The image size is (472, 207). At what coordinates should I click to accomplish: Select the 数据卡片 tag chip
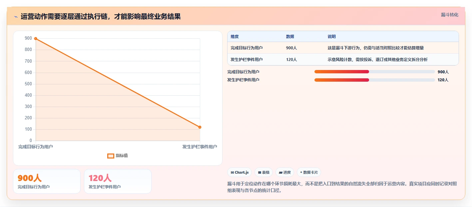(309, 172)
